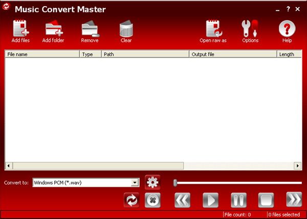Start conversion with the red arrows button
The height and width of the screenshot is (219, 307).
pyautogui.click(x=131, y=200)
